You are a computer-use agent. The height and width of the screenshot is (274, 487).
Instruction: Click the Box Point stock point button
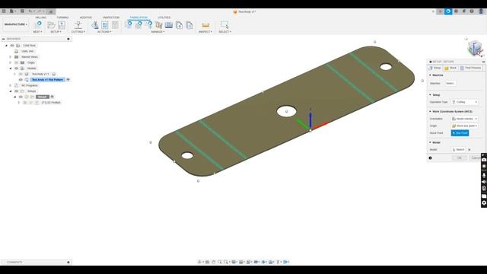point(460,133)
